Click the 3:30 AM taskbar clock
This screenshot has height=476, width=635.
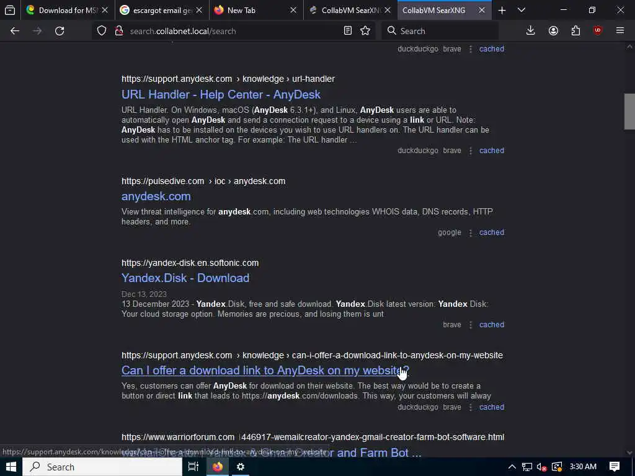[583, 467]
